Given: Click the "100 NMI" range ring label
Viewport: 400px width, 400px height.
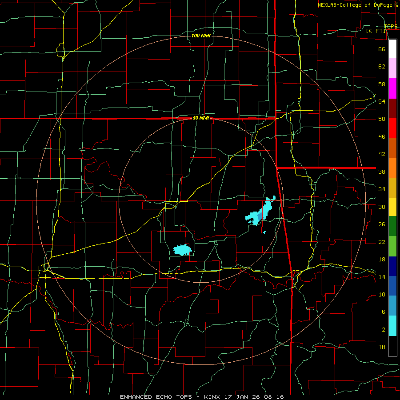Looking at the screenshot, I should (201, 36).
